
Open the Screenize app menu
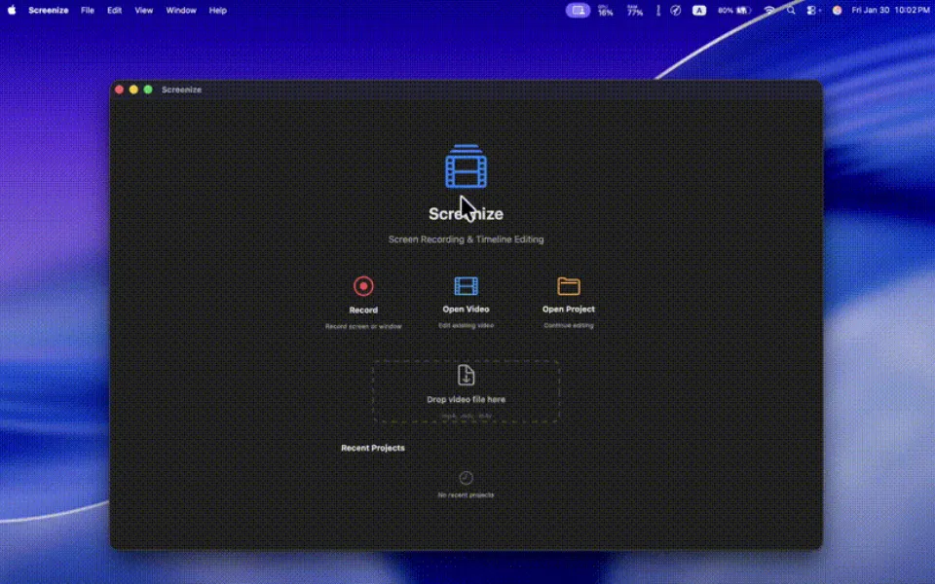click(49, 10)
